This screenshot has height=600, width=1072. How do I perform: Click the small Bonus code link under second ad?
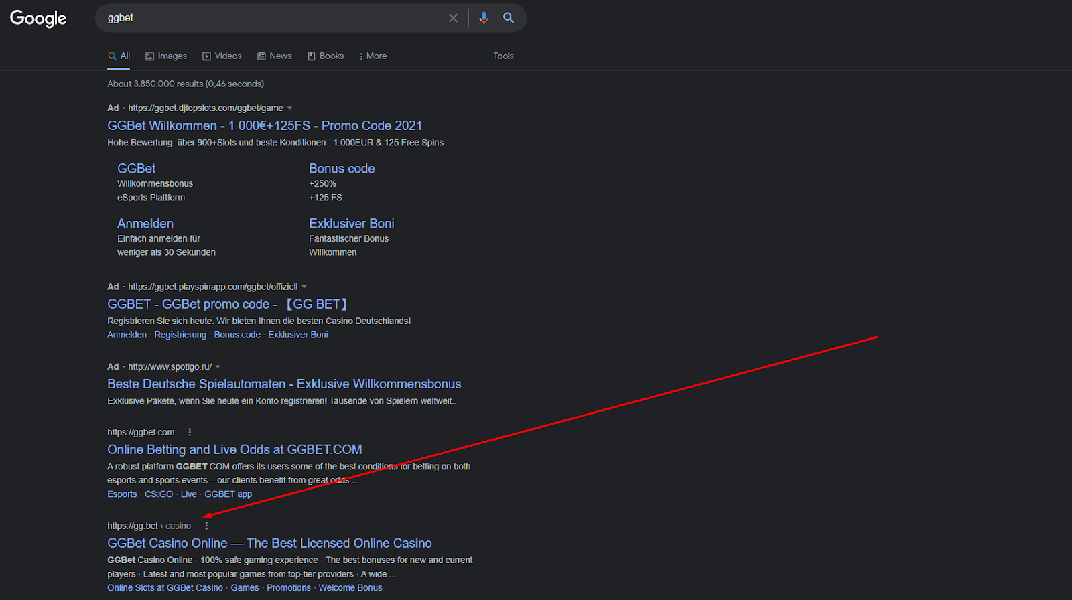237,335
